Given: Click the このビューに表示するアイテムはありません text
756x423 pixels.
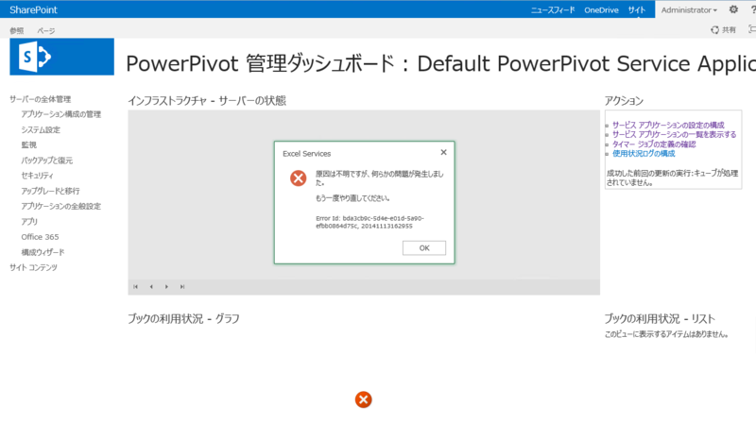Looking at the screenshot, I should (x=666, y=334).
